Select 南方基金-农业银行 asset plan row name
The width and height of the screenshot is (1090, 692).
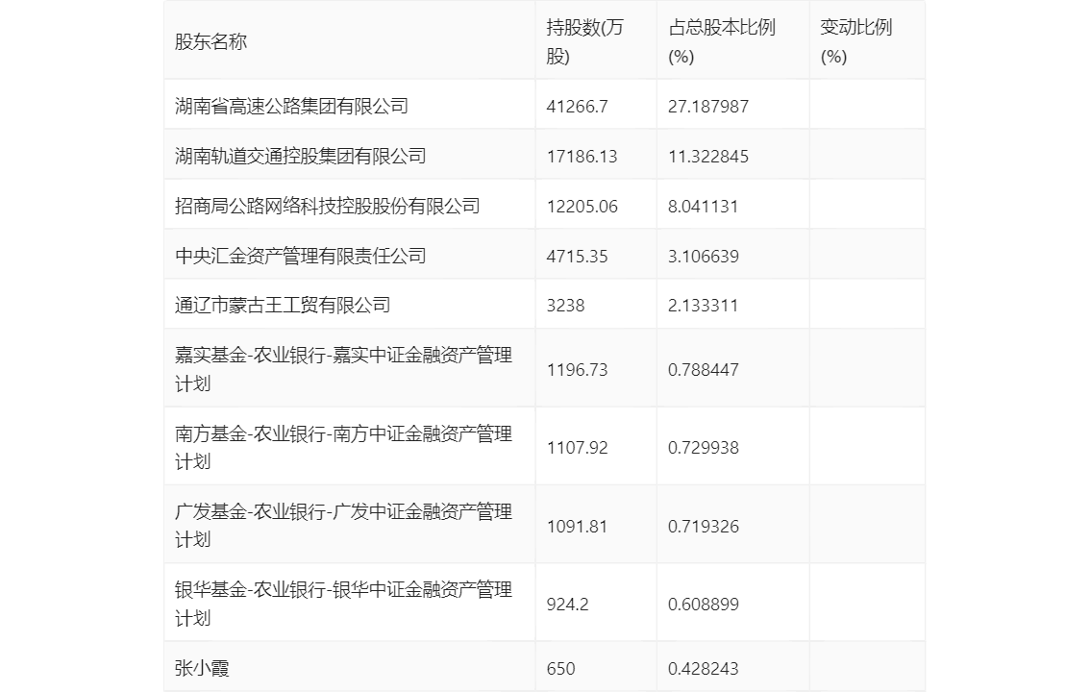[x=343, y=448]
